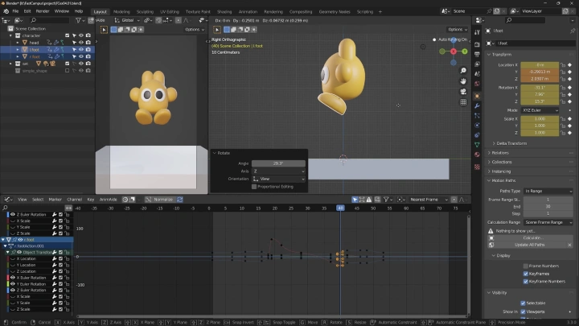The width and height of the screenshot is (579, 326).
Task: Open Nearest Frame snapping dropdown
Action: (x=429, y=200)
